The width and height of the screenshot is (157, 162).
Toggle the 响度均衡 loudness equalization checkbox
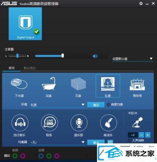click(109, 105)
